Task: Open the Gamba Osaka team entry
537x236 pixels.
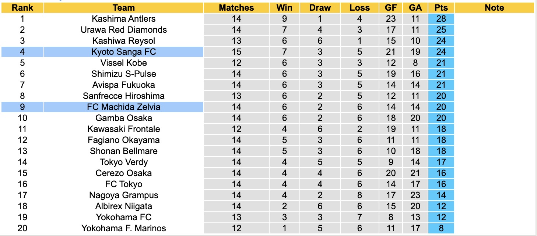Action: pos(124,118)
